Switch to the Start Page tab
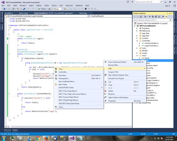The width and height of the screenshot is (177, 141). (x=83, y=13)
